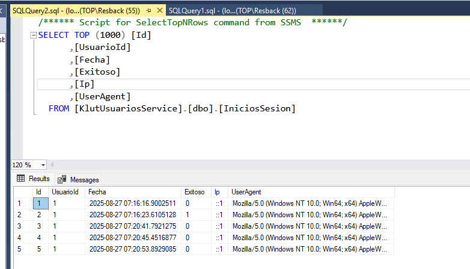Click the green script comment line
The height and width of the screenshot is (269, 470).
(x=192, y=22)
